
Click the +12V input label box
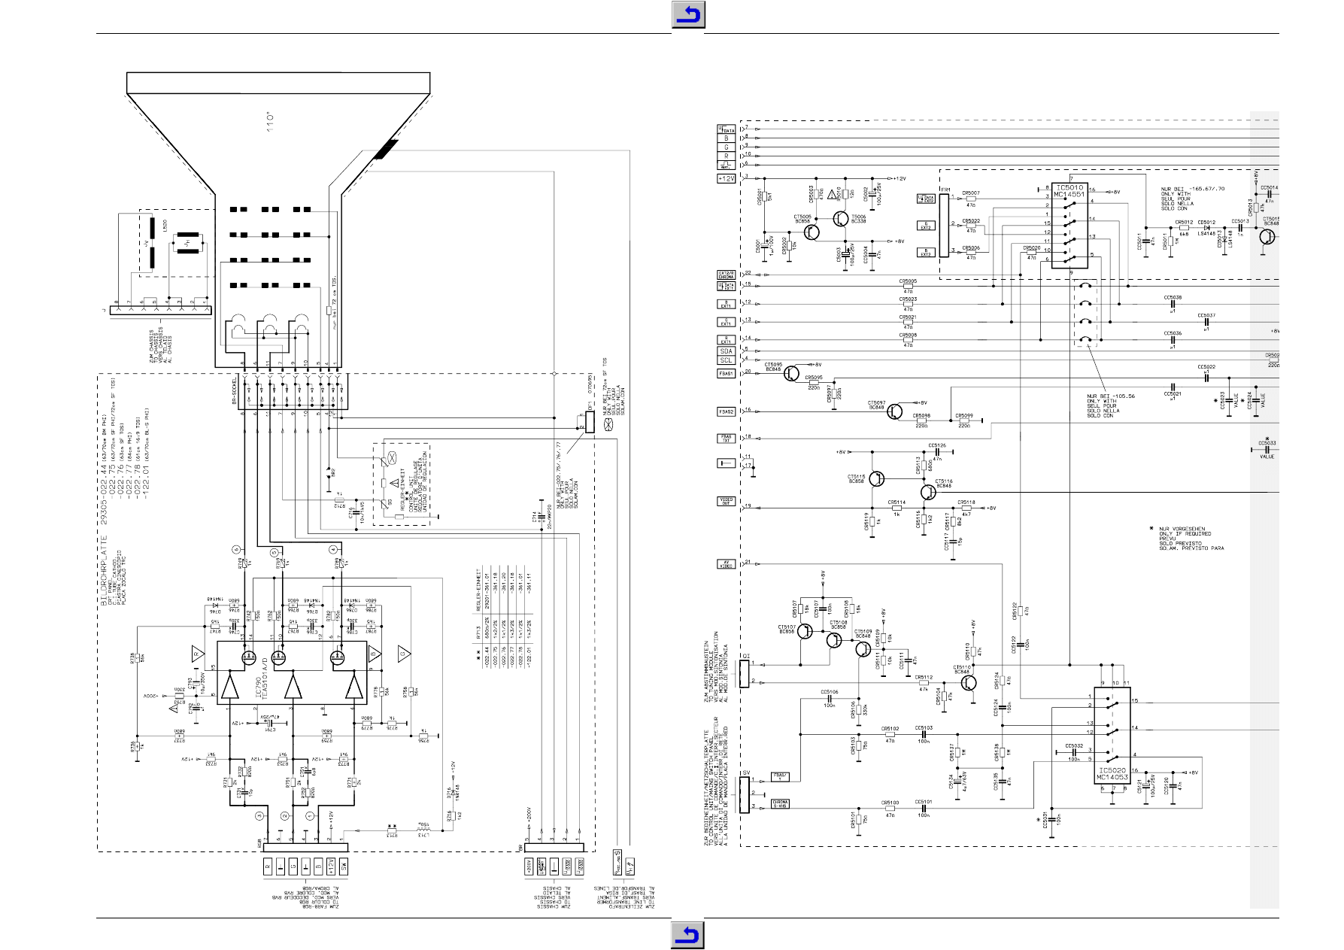tap(726, 179)
